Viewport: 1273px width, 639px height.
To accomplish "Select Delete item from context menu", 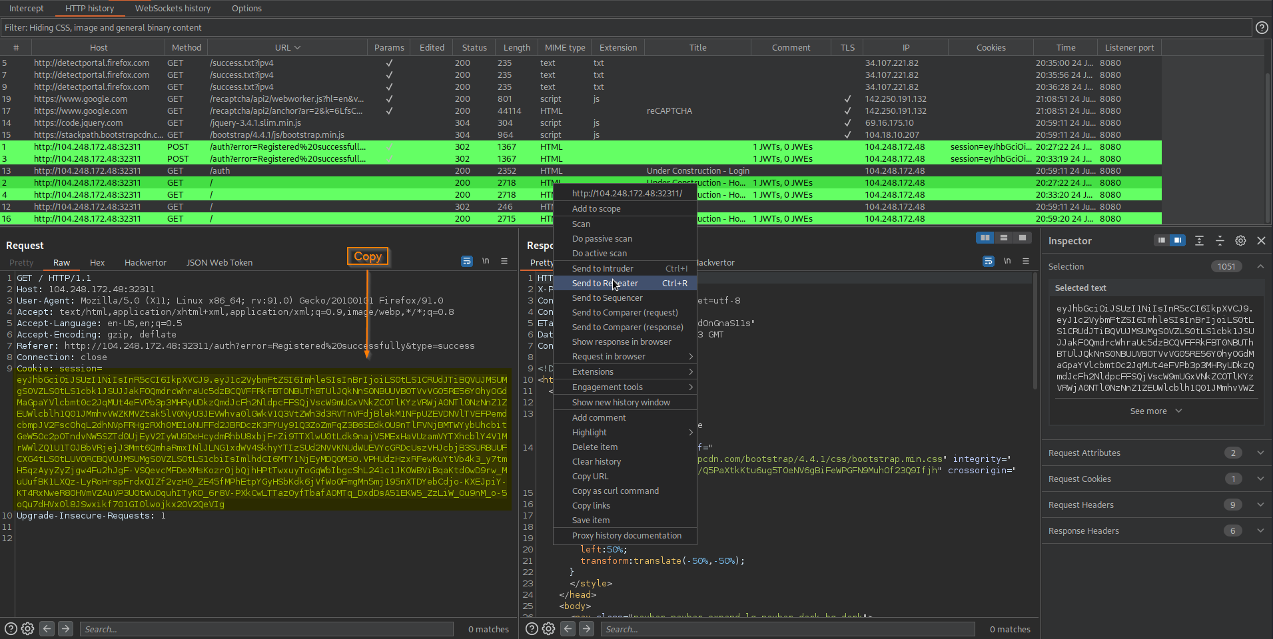I will (x=625, y=447).
